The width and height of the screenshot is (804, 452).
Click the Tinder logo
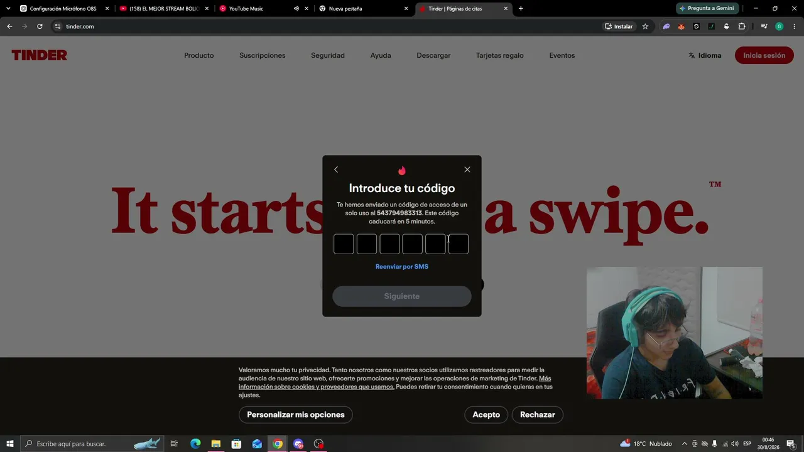[x=39, y=55]
